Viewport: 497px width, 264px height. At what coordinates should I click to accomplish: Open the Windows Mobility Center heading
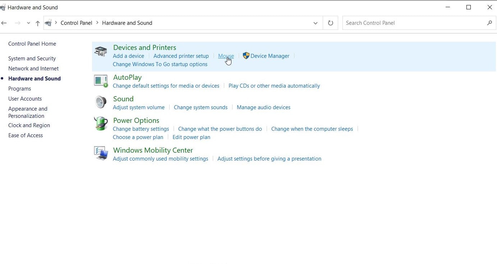click(153, 150)
